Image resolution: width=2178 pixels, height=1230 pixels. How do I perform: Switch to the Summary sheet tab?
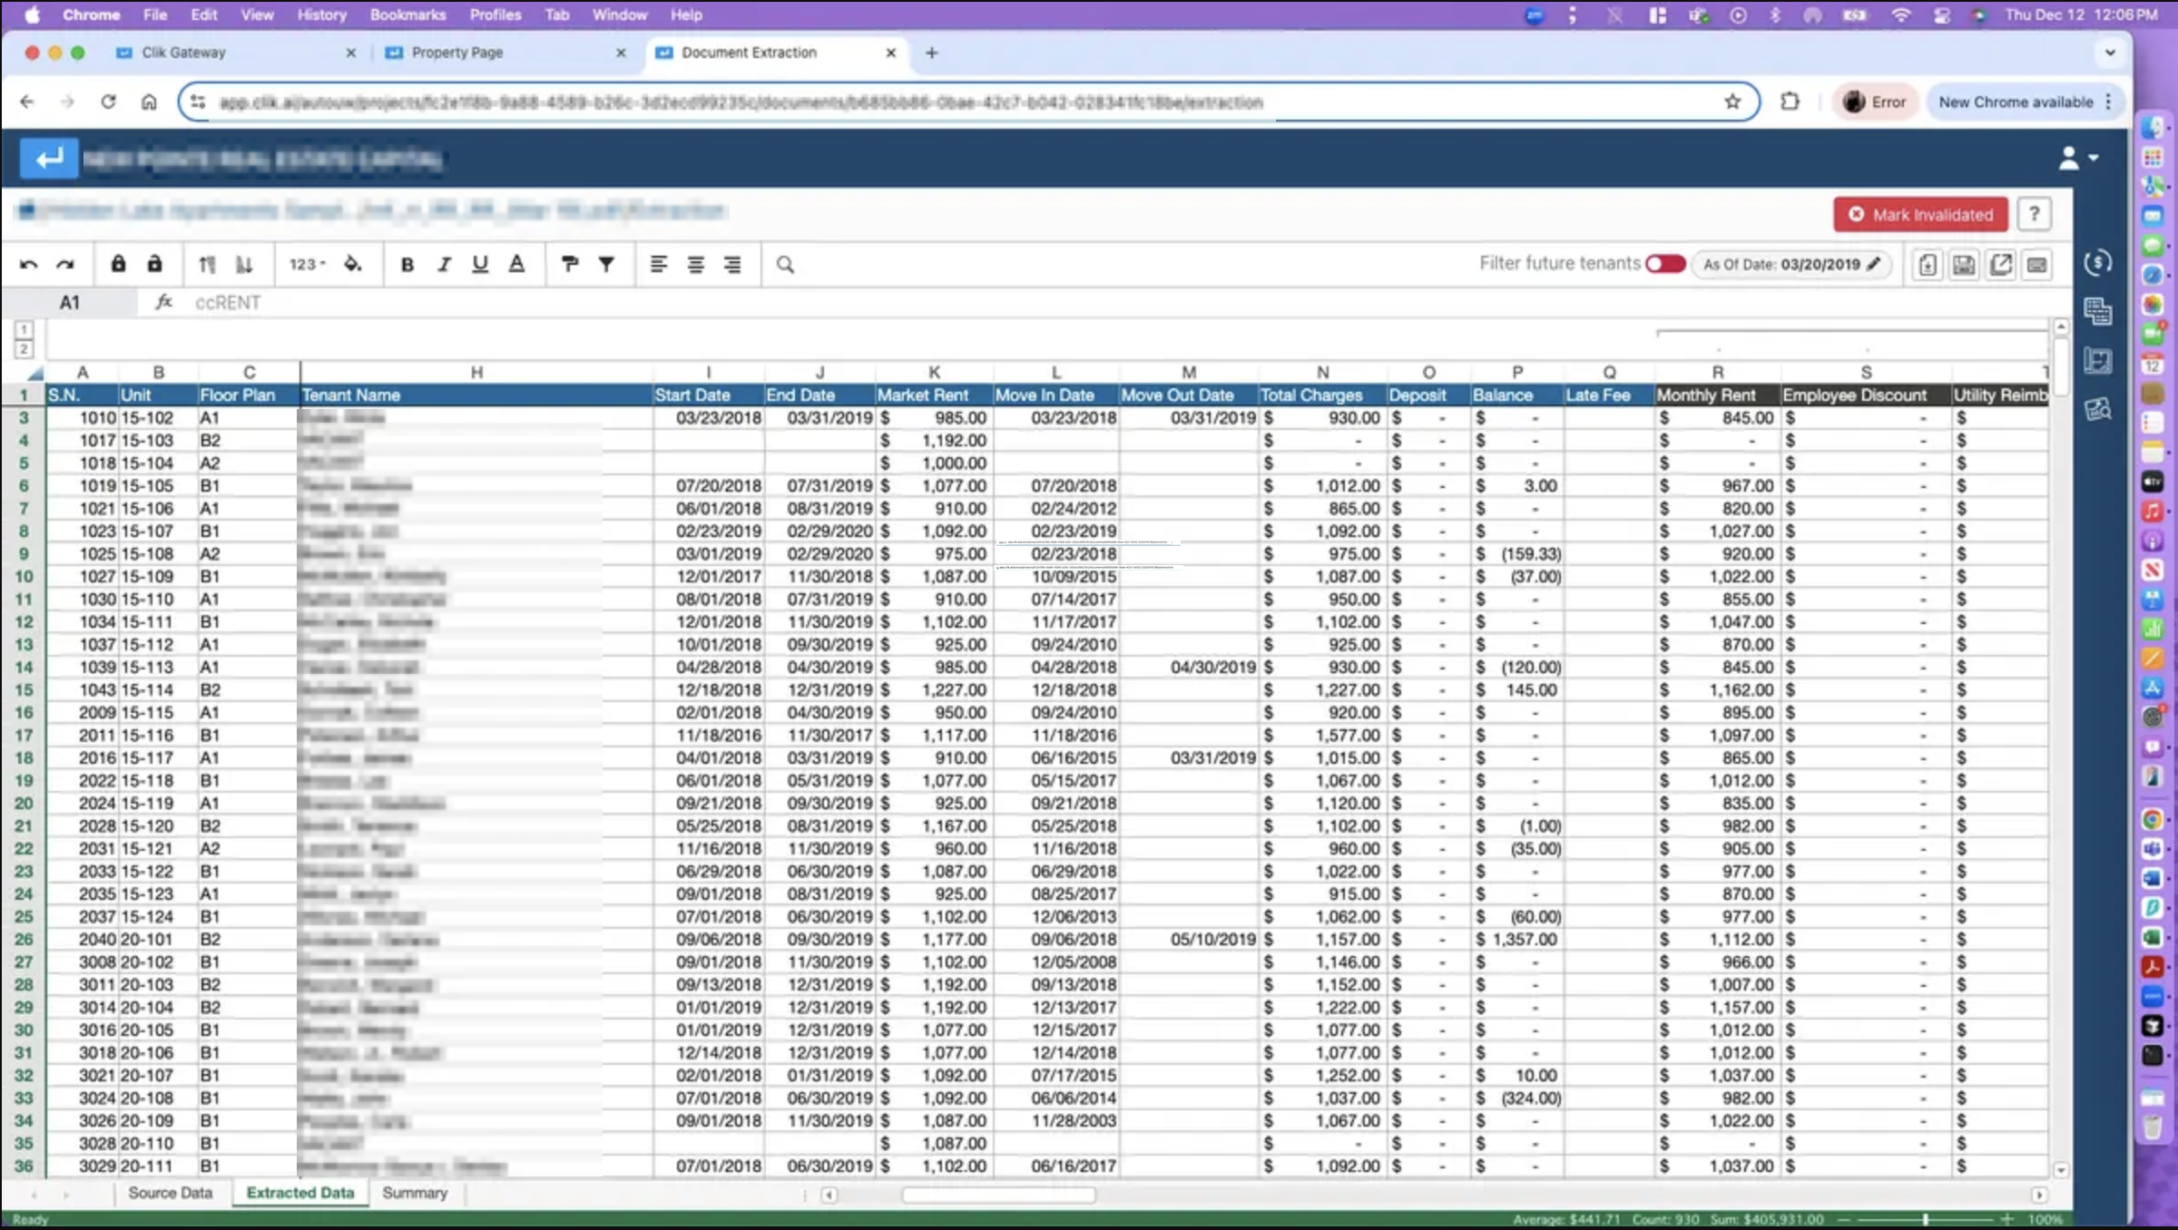click(415, 1193)
